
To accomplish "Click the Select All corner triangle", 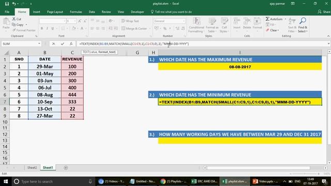I will click(6, 53).
